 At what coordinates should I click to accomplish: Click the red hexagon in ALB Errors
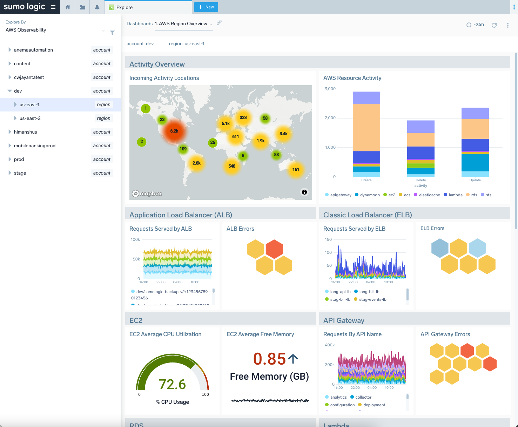(274, 249)
